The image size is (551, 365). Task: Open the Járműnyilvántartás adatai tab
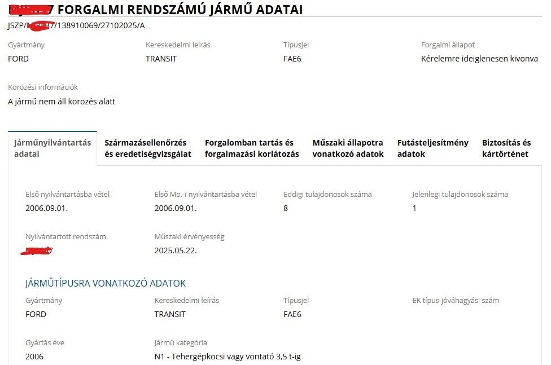click(x=53, y=148)
